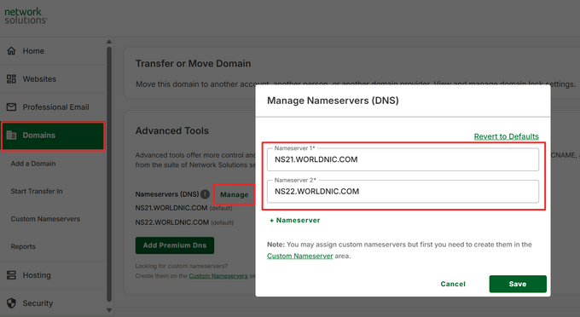Follow the Custom Nameserver link in note
580x317 pixels.
(x=300, y=256)
